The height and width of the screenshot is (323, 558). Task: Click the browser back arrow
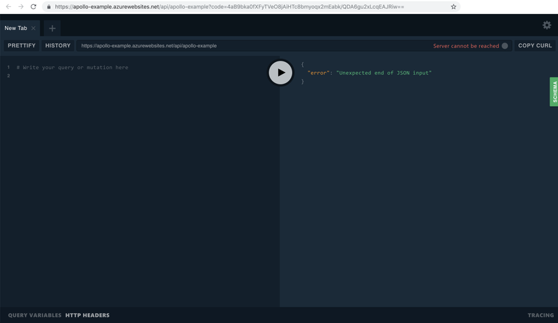(8, 6)
